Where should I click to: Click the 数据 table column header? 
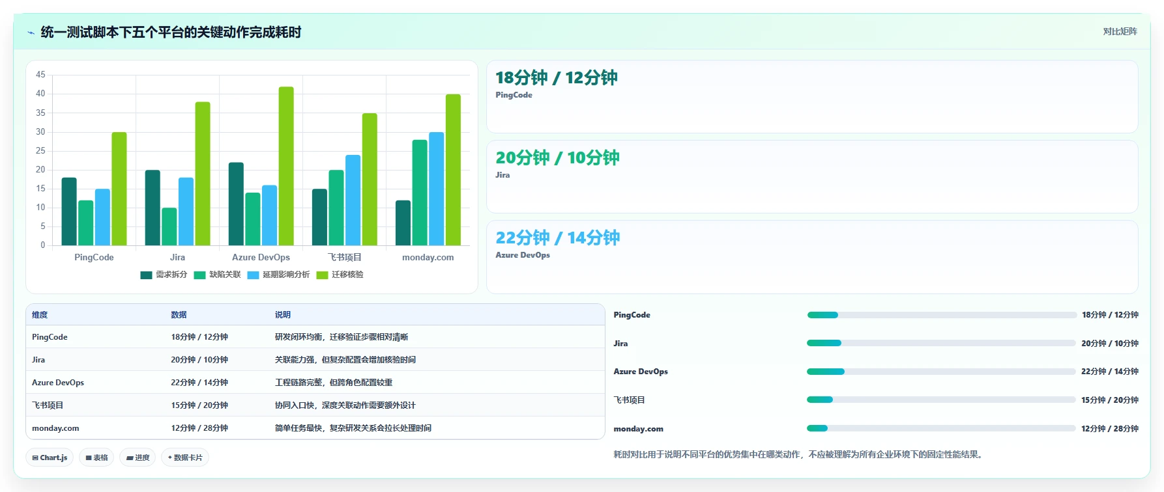(x=179, y=315)
